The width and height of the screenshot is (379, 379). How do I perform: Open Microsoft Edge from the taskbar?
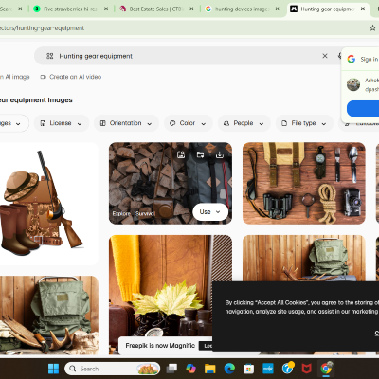coord(229,369)
